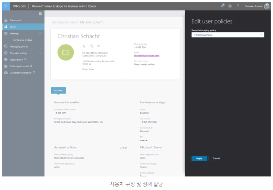Viewport: 273px width, 190px height.
Task: Click the phone call icon on profile card
Action: (x=84, y=46)
